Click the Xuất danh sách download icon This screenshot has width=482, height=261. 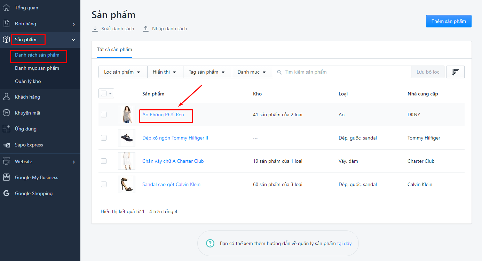click(x=95, y=29)
